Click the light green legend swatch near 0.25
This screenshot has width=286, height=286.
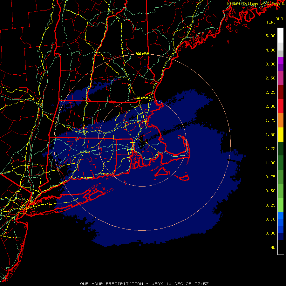click(281, 205)
